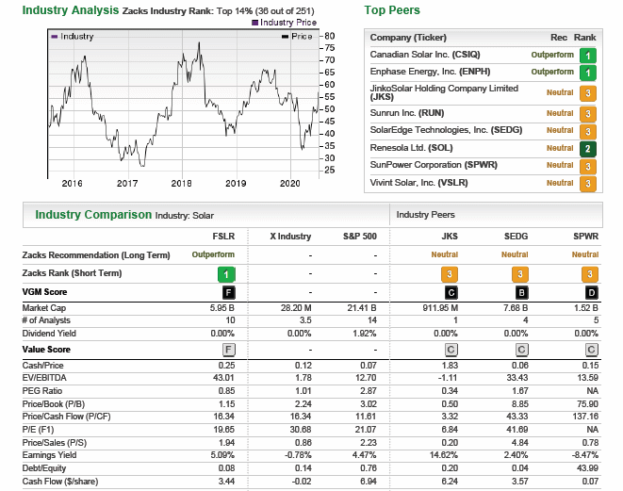The height and width of the screenshot is (491, 623).
Task: Click SEDG Zacks Rank 3 badge in comparison table
Action: [x=519, y=274]
